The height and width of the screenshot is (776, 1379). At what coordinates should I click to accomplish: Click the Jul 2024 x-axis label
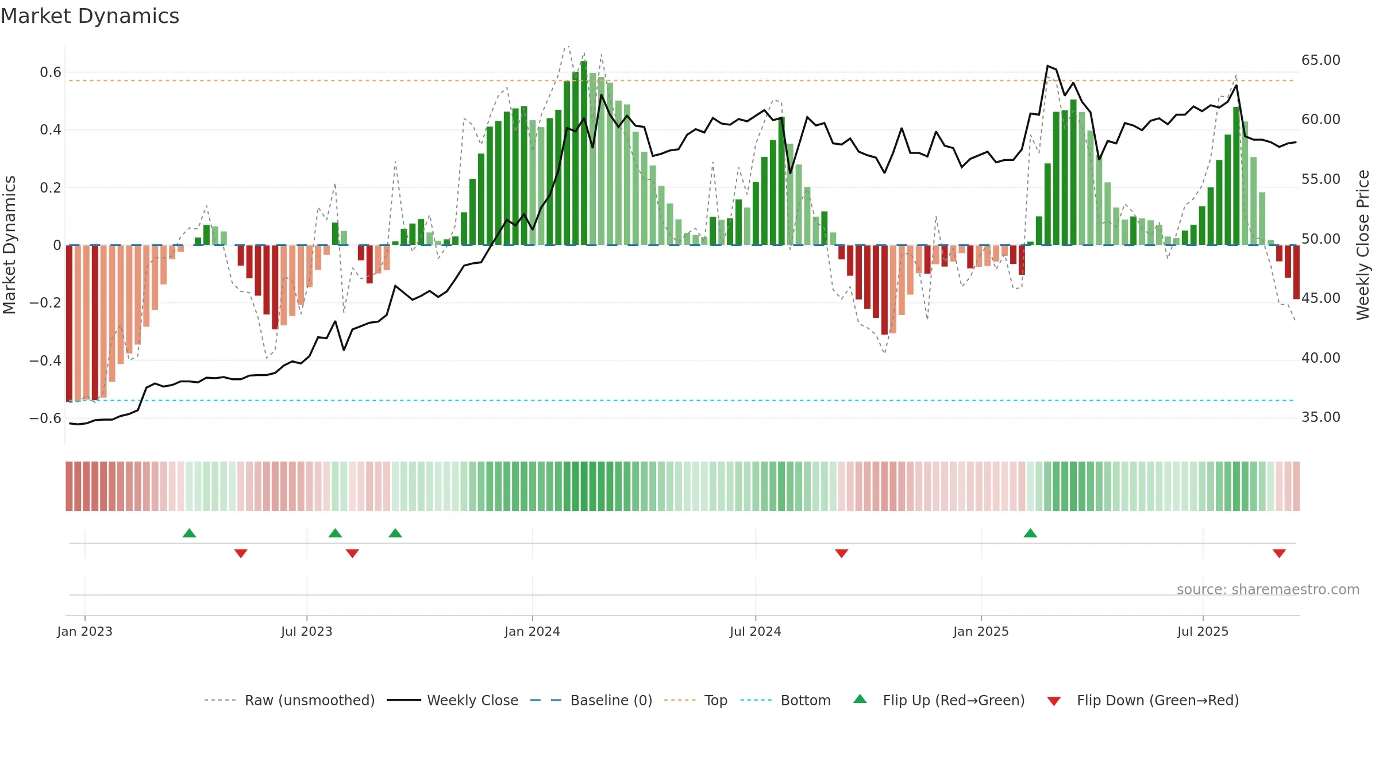756,631
